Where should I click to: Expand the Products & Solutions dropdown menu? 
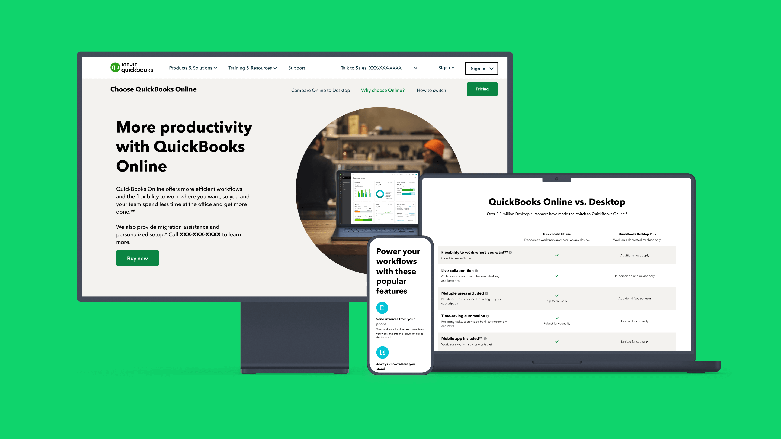193,68
